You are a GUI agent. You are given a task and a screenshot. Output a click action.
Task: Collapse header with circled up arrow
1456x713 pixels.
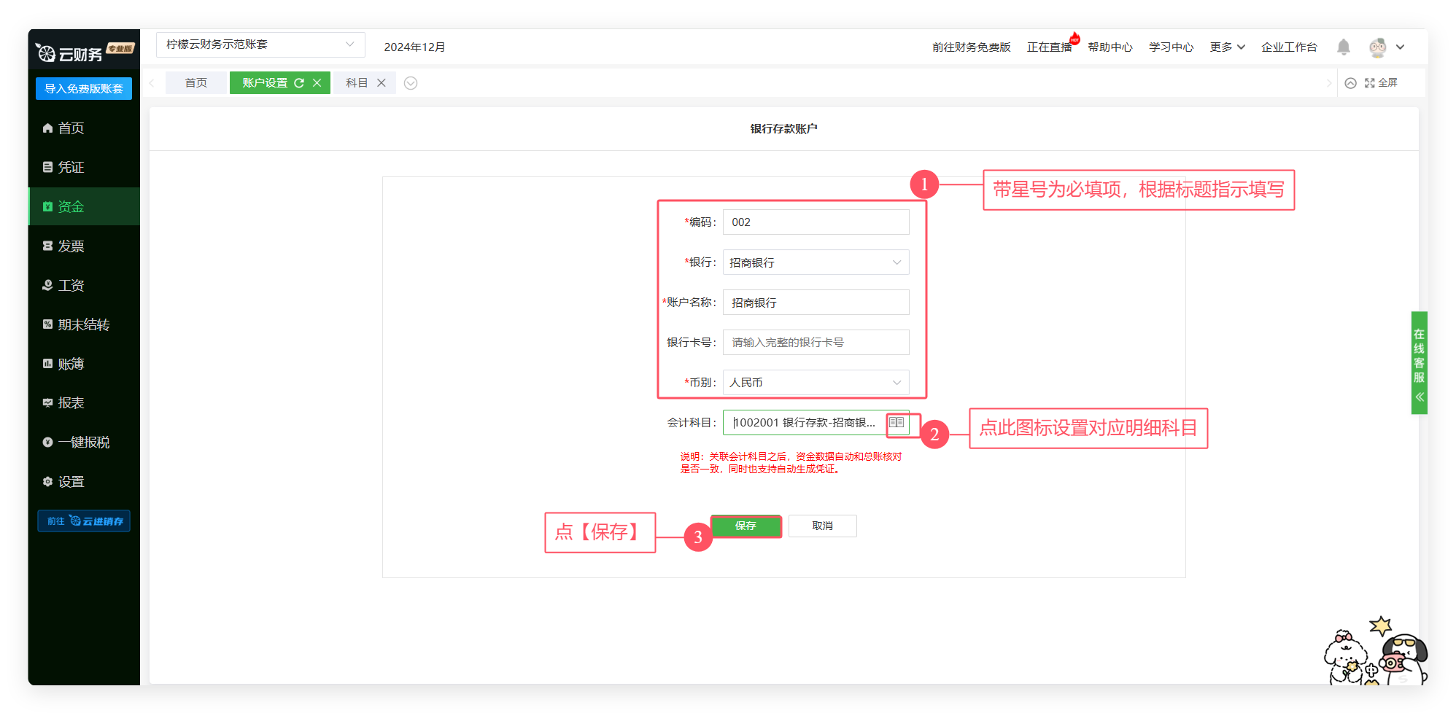pos(1350,83)
